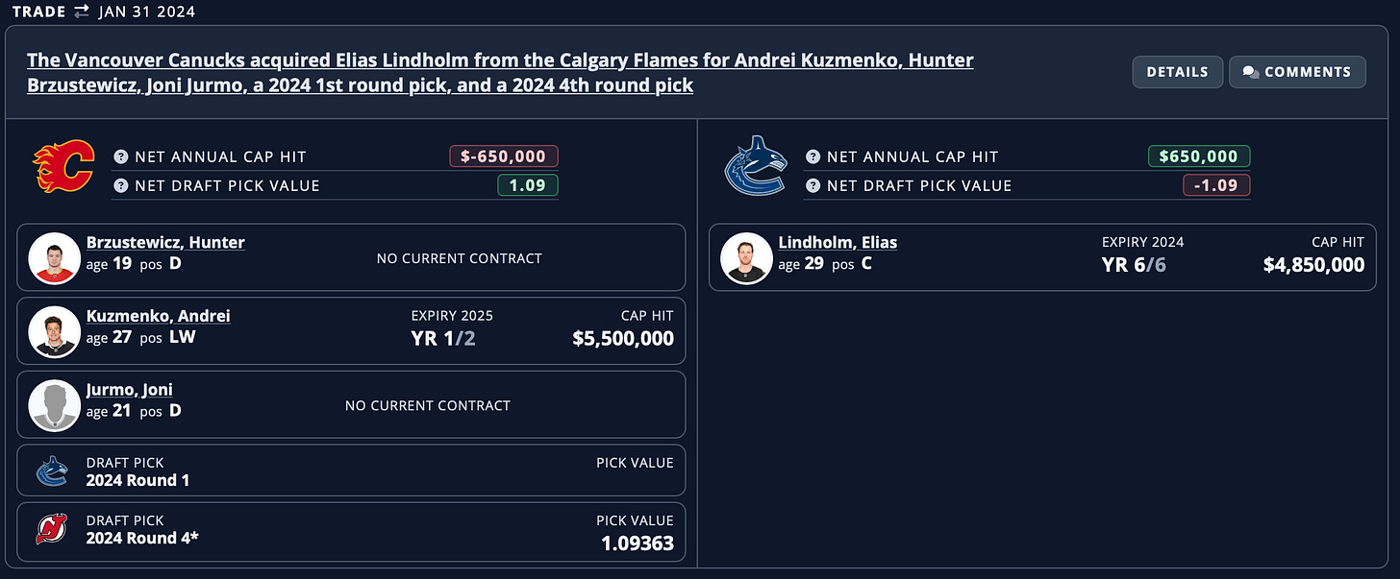Image resolution: width=1400 pixels, height=579 pixels.
Task: Open Brzustewicz, Hunter player page
Action: 165,242
